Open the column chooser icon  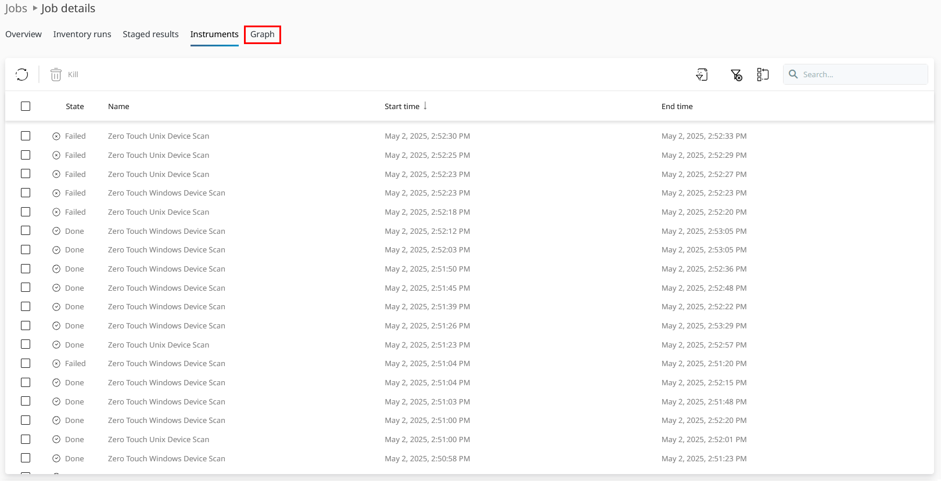coord(763,74)
